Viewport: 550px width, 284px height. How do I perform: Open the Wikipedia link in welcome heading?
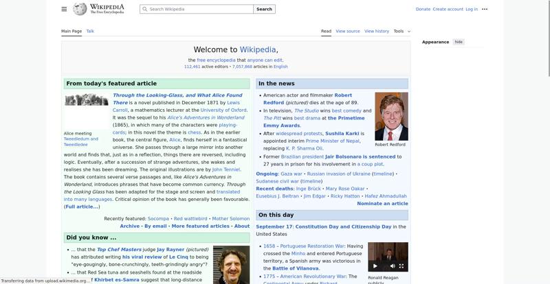tap(258, 49)
